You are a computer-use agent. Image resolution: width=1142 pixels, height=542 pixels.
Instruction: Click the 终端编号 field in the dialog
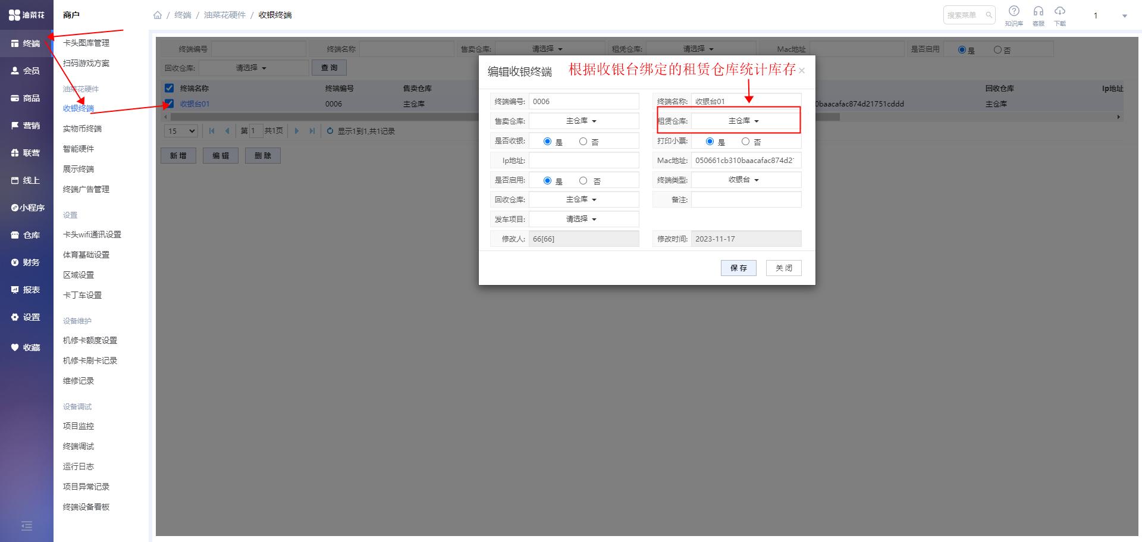click(x=584, y=101)
